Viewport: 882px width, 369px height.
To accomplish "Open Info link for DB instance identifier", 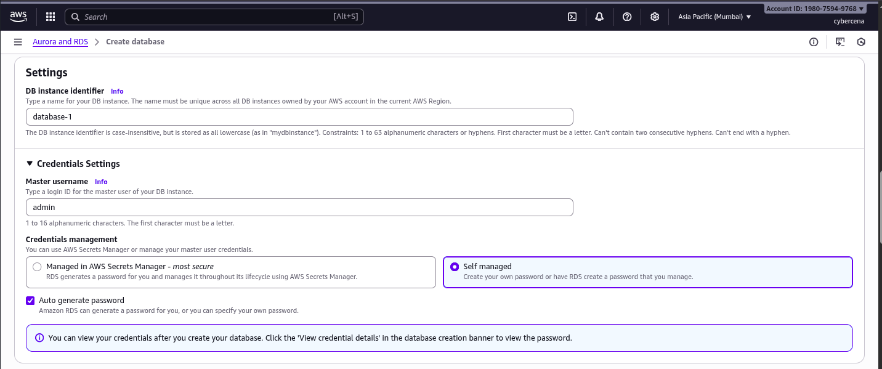I will point(117,91).
